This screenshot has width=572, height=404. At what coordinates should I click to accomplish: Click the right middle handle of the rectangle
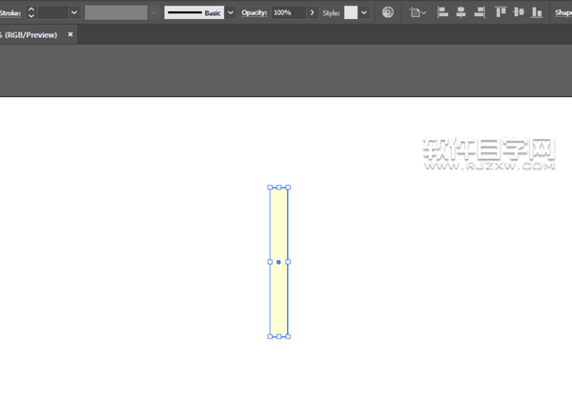click(288, 262)
